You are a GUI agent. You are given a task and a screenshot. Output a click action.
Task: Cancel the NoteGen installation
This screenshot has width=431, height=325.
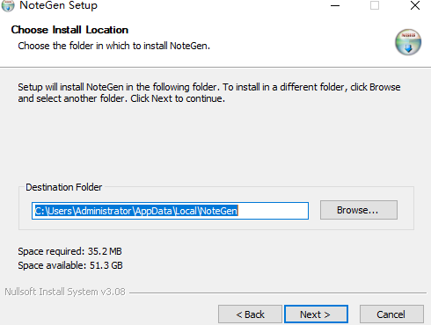click(391, 314)
